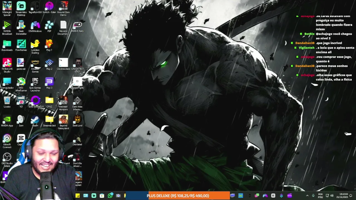Open the Midnight Special desktop shortcut
Viewport: 356px width, 200px height.
click(x=7, y=8)
